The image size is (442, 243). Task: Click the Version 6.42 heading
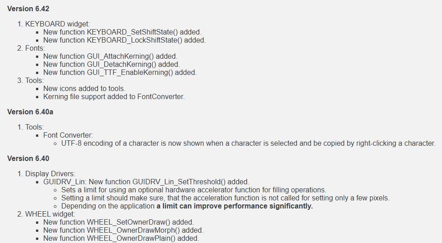click(x=28, y=9)
